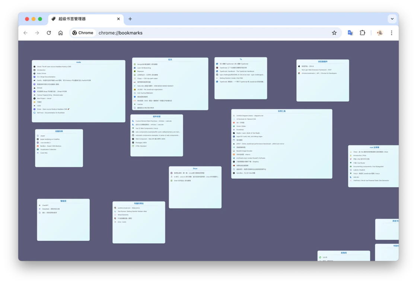This screenshot has height=285, width=417.
Task: Click the home icon in toolbar
Action: (x=60, y=33)
